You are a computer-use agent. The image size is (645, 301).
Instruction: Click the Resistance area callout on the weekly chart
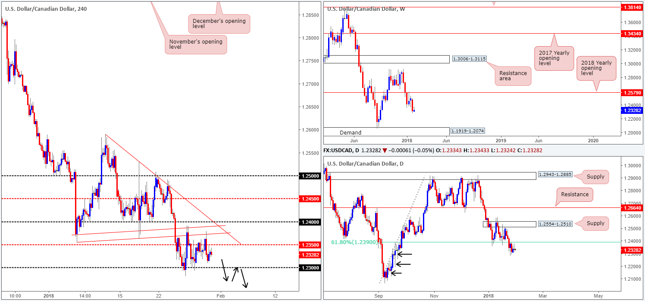(513, 76)
